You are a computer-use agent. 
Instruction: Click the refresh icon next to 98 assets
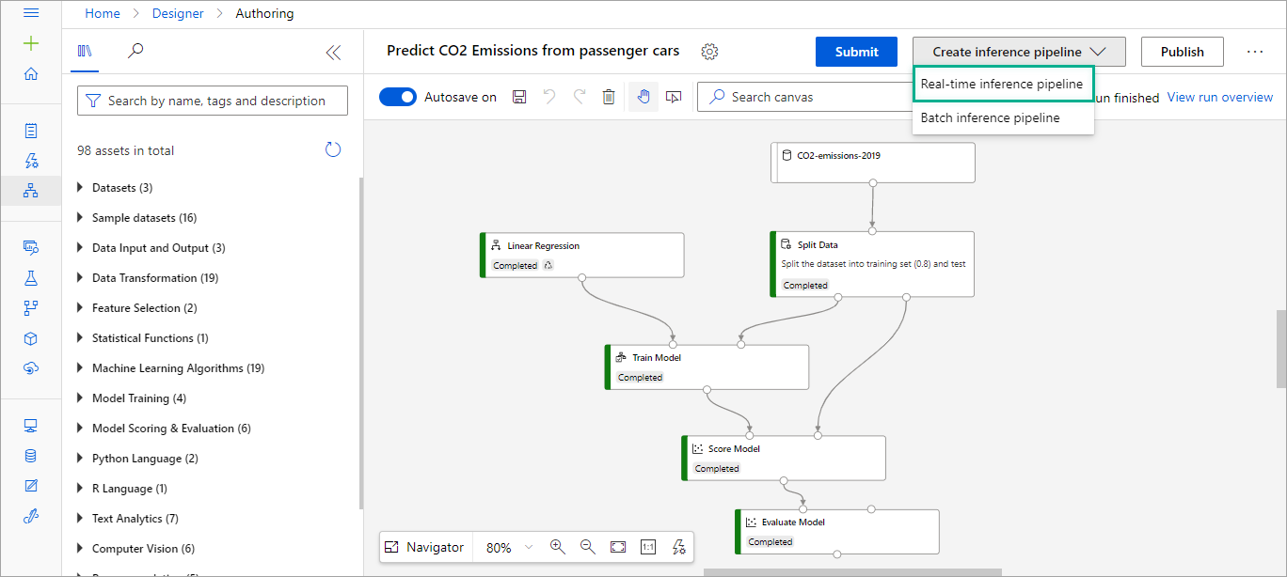click(x=333, y=148)
